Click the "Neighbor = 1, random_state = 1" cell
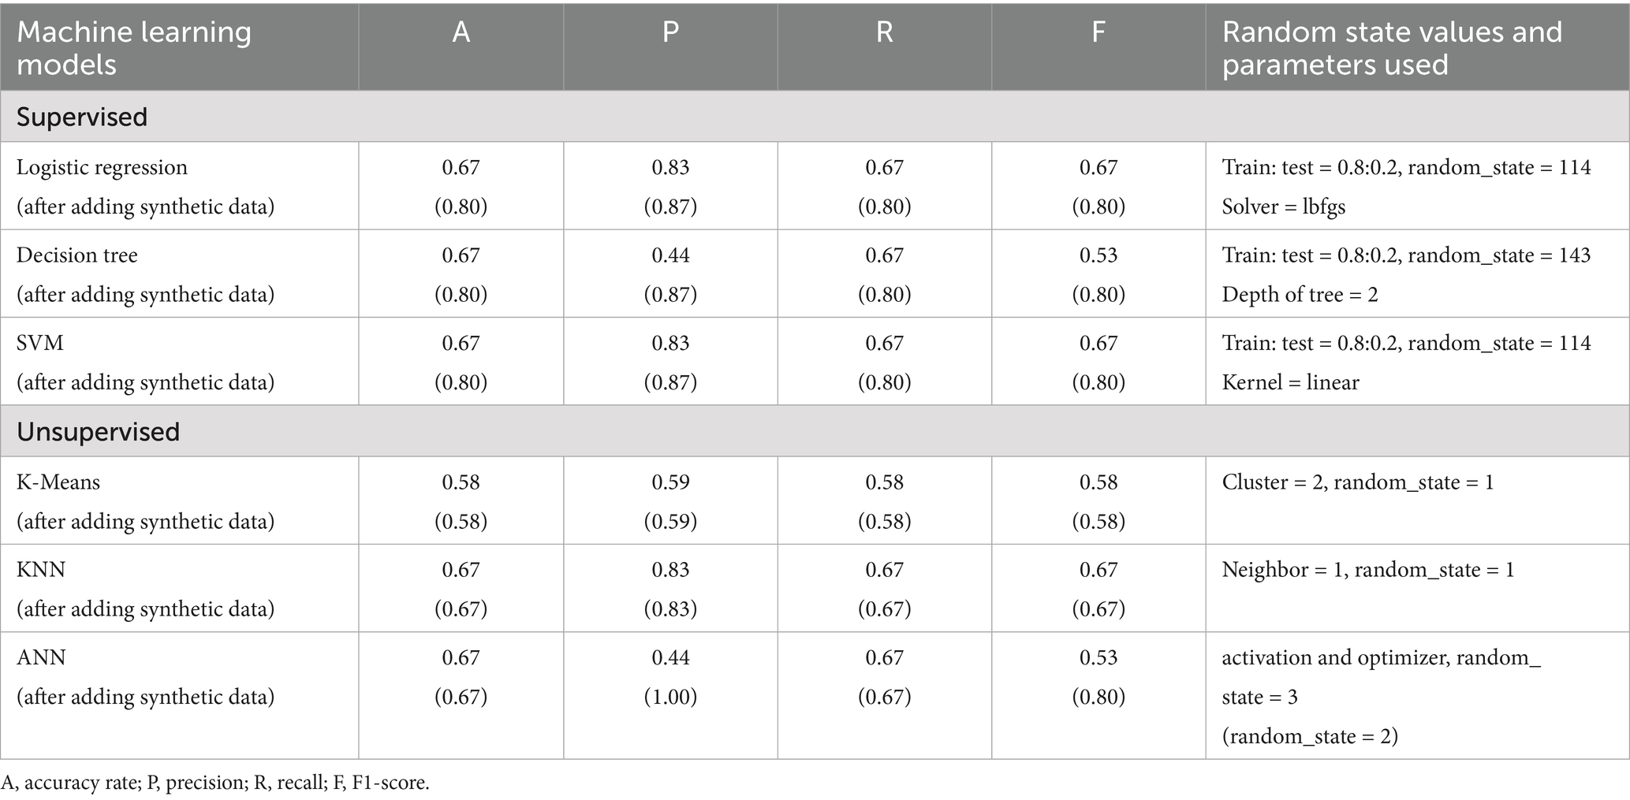The width and height of the screenshot is (1630, 800). (1368, 570)
